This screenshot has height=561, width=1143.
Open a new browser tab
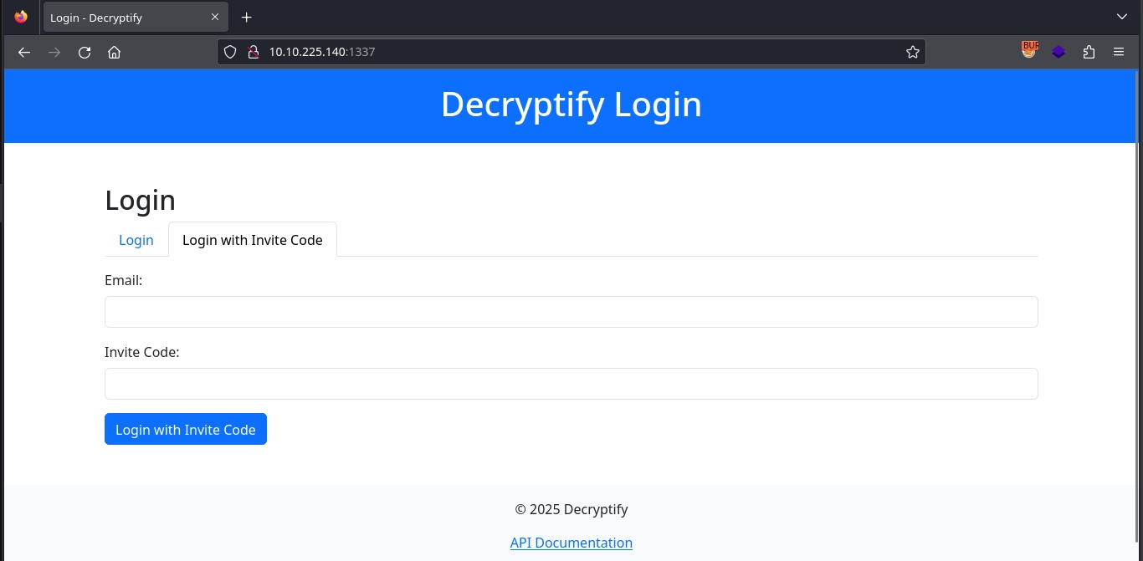pos(246,18)
